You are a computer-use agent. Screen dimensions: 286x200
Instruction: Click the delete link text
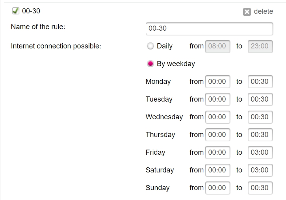click(x=264, y=11)
